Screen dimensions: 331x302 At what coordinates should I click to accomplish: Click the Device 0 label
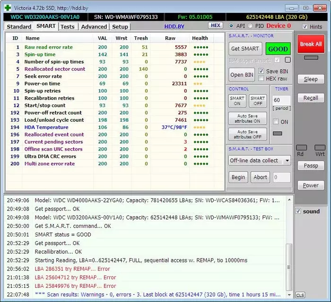click(279, 25)
